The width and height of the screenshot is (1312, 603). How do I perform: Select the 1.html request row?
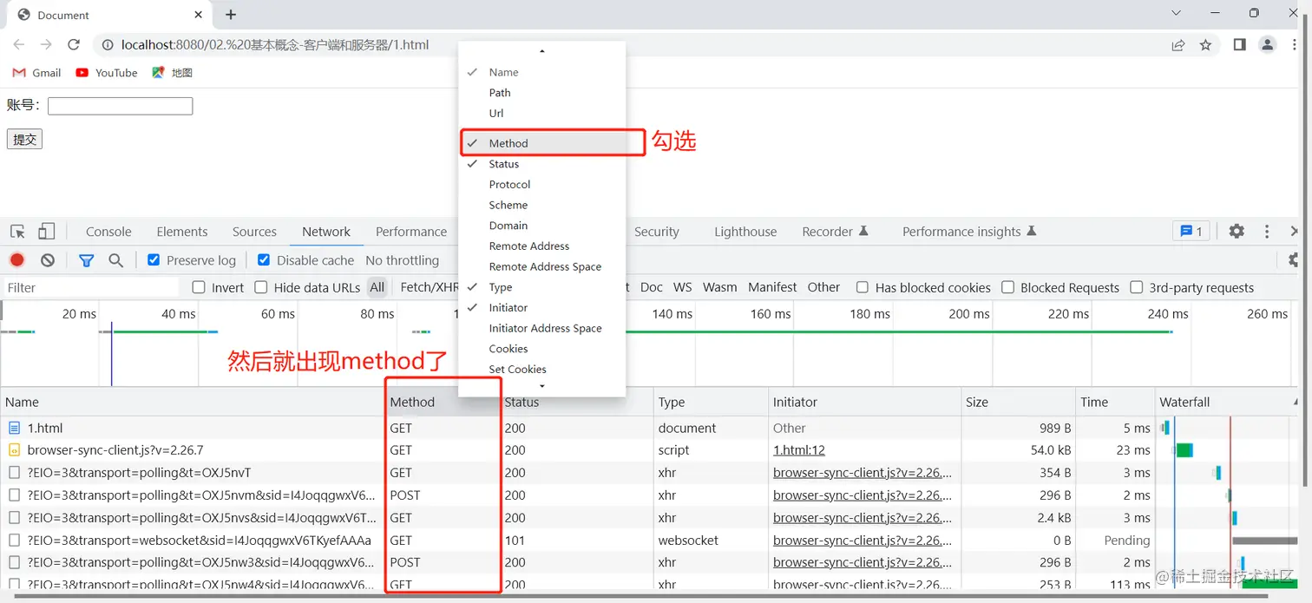[651, 428]
